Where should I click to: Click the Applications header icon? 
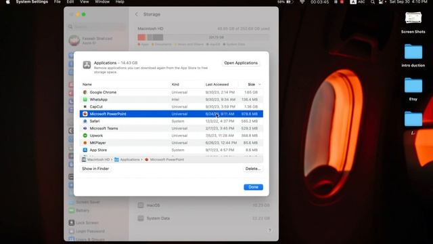click(x=87, y=65)
